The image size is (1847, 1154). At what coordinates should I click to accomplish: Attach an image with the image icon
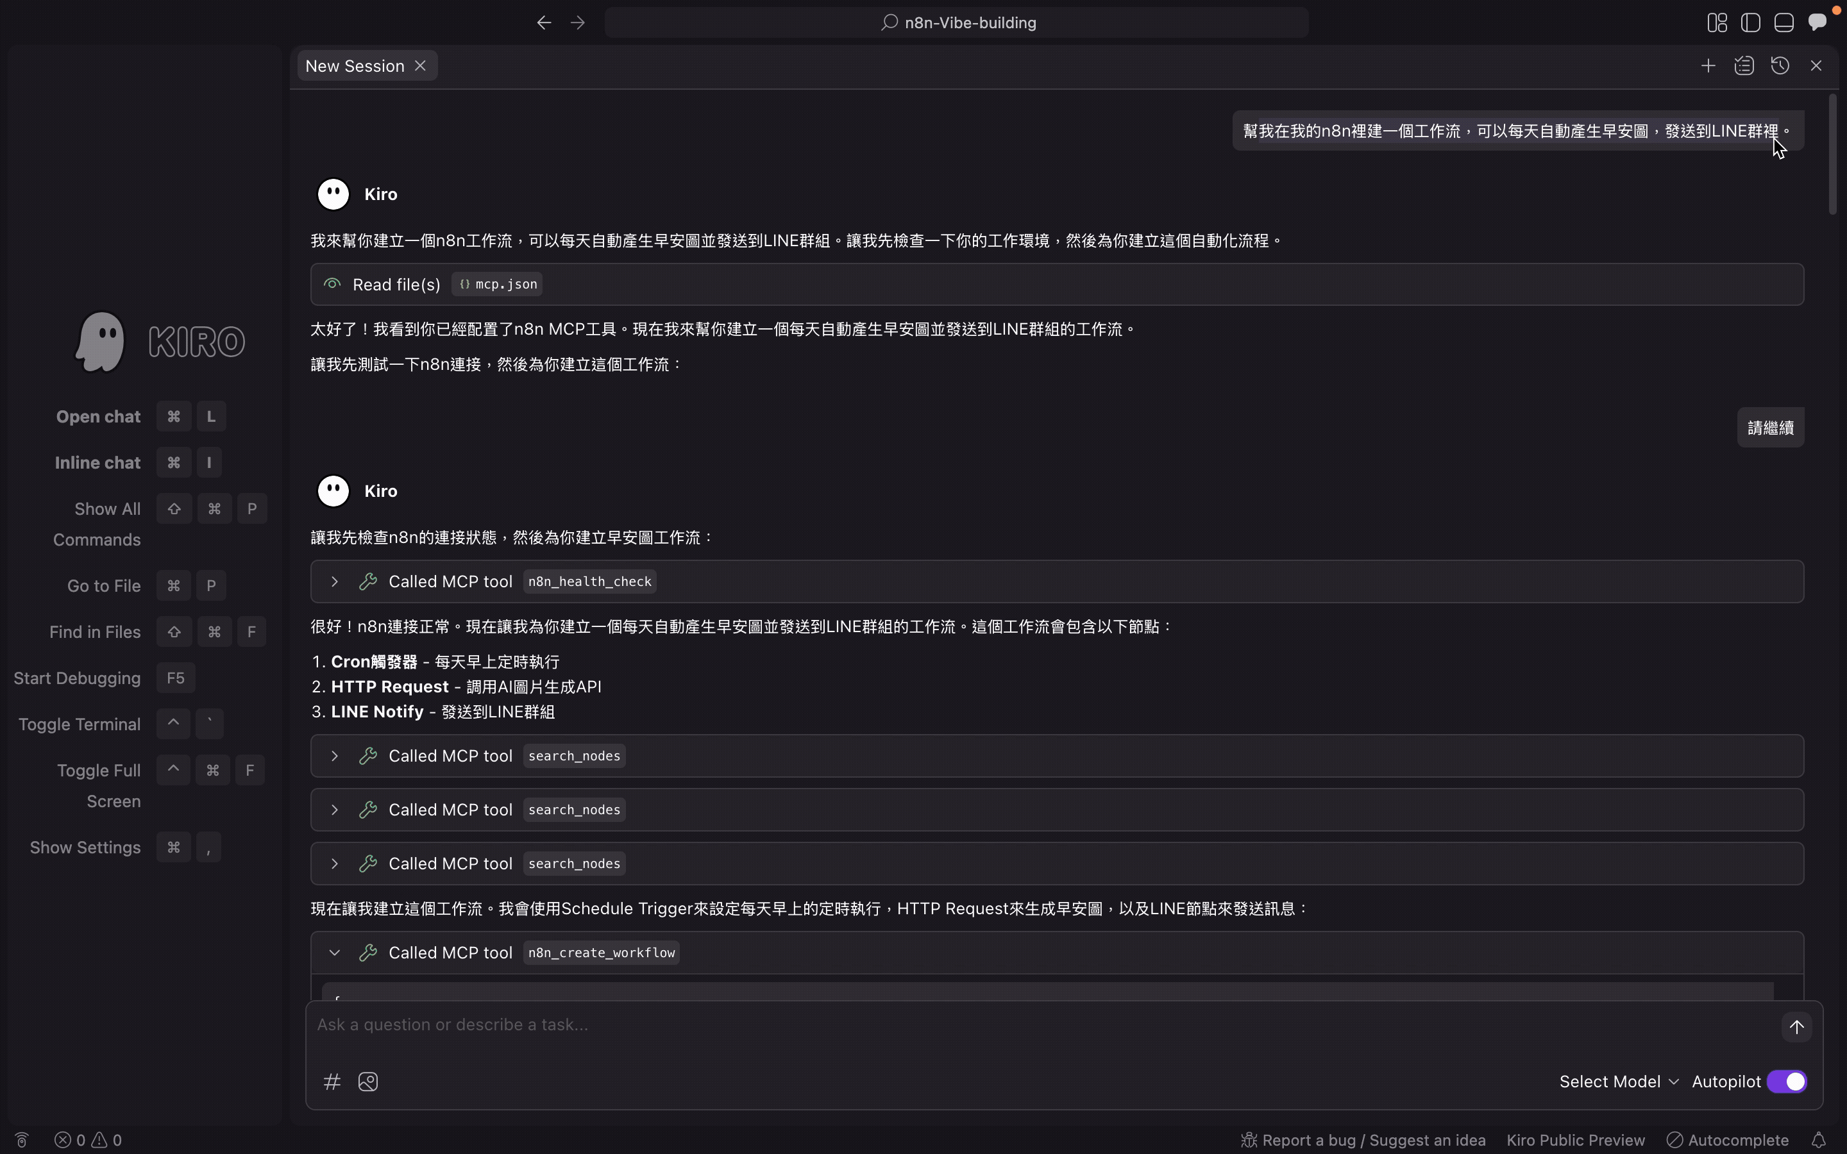point(368,1082)
